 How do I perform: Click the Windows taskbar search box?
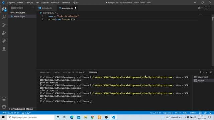tap(31, 117)
